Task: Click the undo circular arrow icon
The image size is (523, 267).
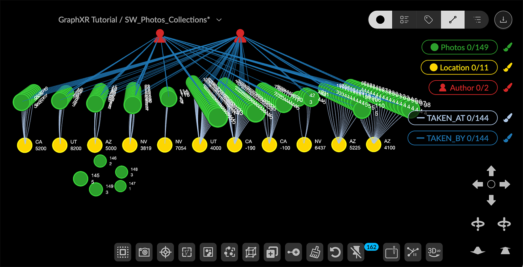Action: (336, 252)
